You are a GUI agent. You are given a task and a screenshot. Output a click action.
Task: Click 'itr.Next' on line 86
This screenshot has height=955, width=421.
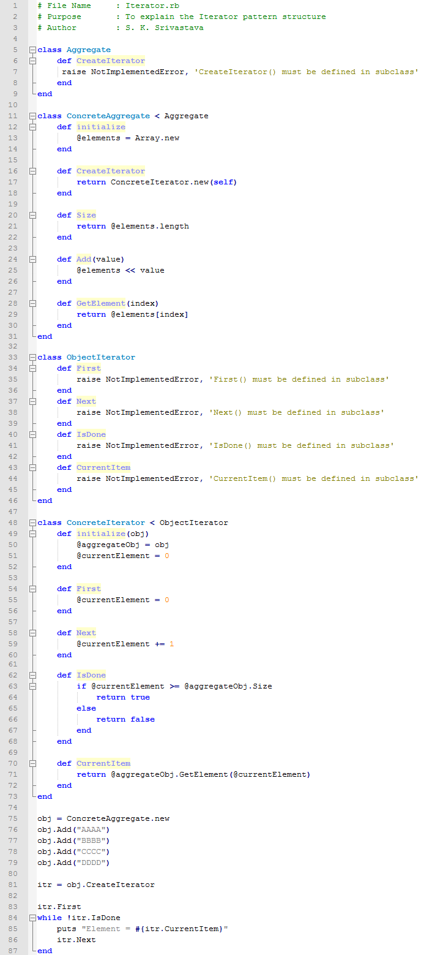[x=76, y=940]
